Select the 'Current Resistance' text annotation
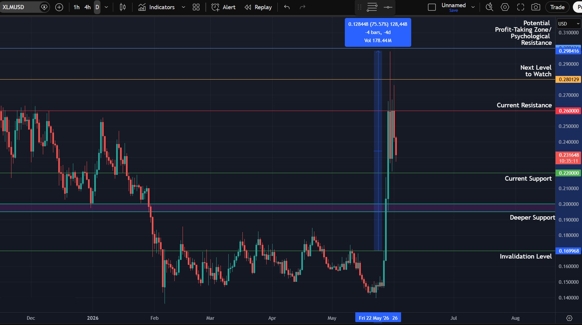Screen dimensions: 582x325 pos(524,105)
